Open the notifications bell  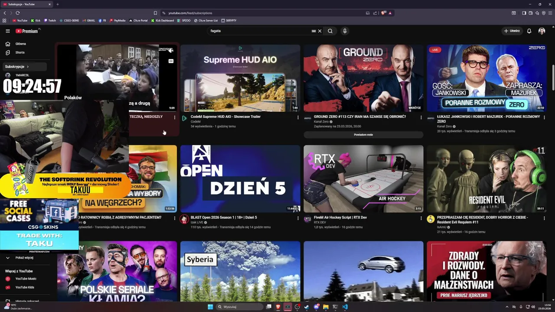[529, 31]
